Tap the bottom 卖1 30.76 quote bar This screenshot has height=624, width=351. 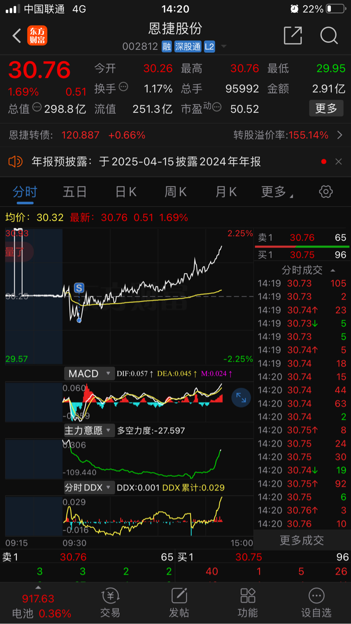tap(88, 557)
